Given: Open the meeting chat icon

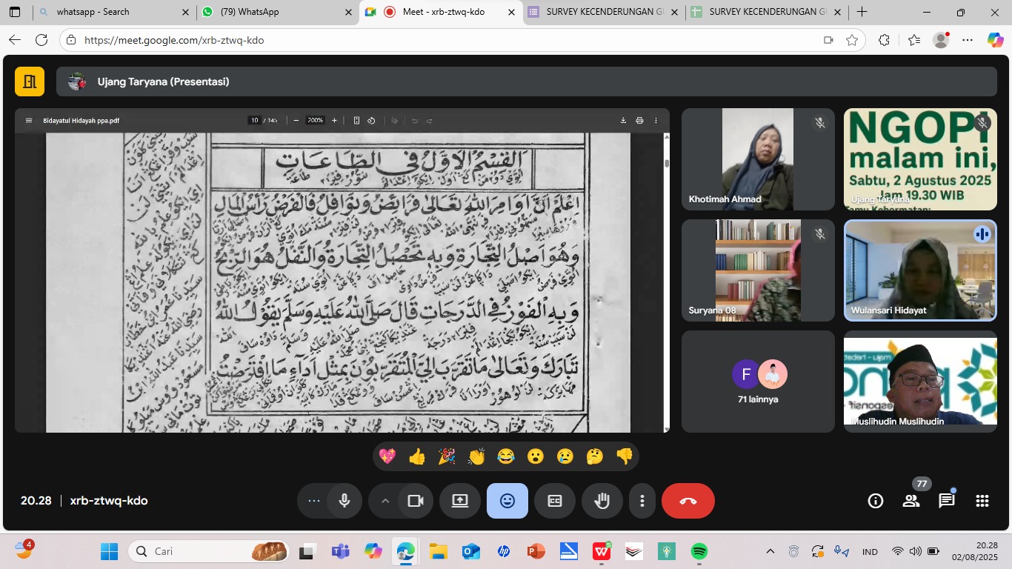Looking at the screenshot, I should tap(946, 501).
